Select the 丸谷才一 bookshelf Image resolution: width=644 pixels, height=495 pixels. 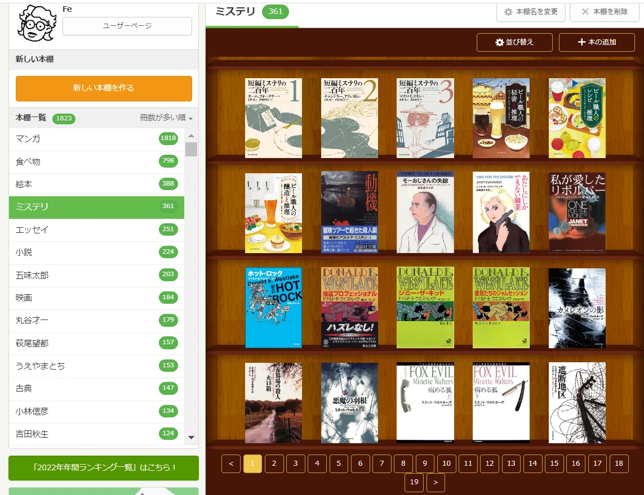click(96, 320)
